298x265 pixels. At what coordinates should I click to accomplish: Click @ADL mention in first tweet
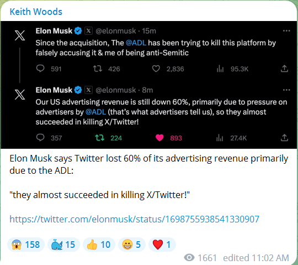pyautogui.click(x=136, y=43)
